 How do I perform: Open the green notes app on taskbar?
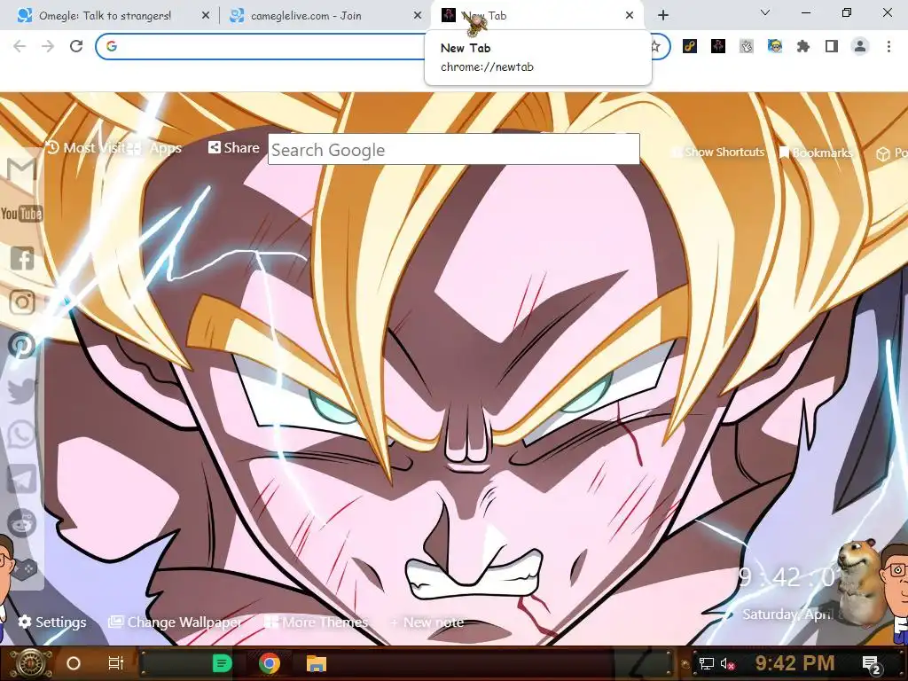tap(222, 663)
